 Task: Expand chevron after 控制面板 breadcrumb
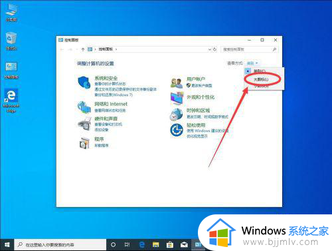(116, 49)
